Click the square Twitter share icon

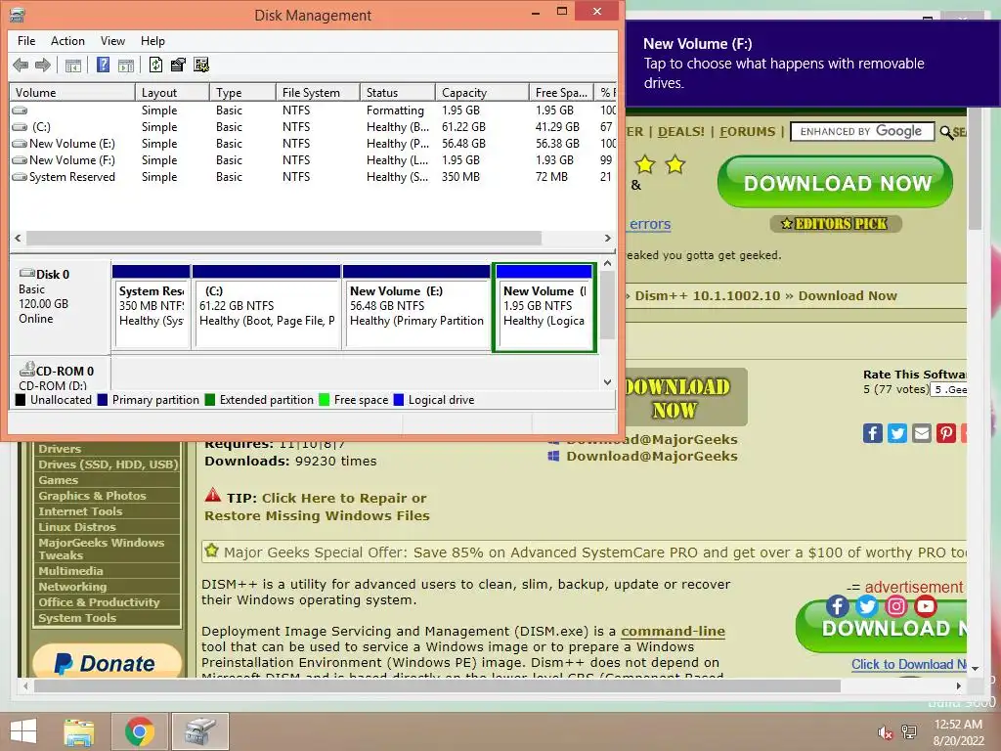click(x=897, y=433)
